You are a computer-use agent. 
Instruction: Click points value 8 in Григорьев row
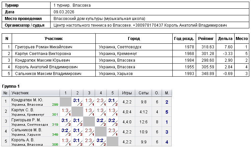[x=157, y=122]
